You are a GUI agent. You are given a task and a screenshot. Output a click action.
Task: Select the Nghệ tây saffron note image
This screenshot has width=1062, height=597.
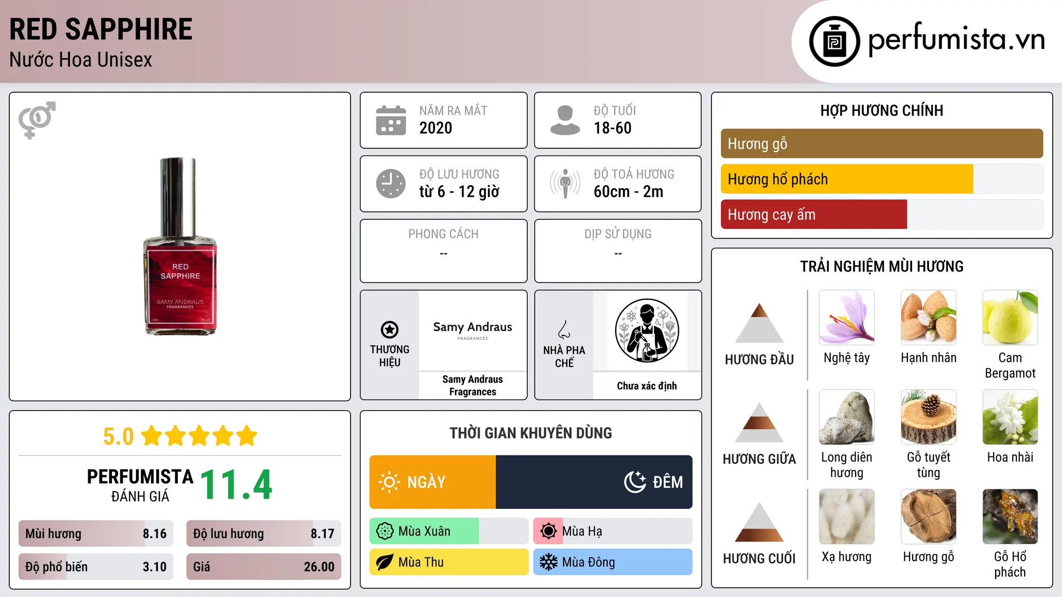pos(847,317)
